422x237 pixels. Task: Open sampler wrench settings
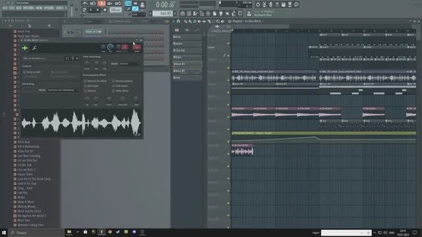(34, 48)
